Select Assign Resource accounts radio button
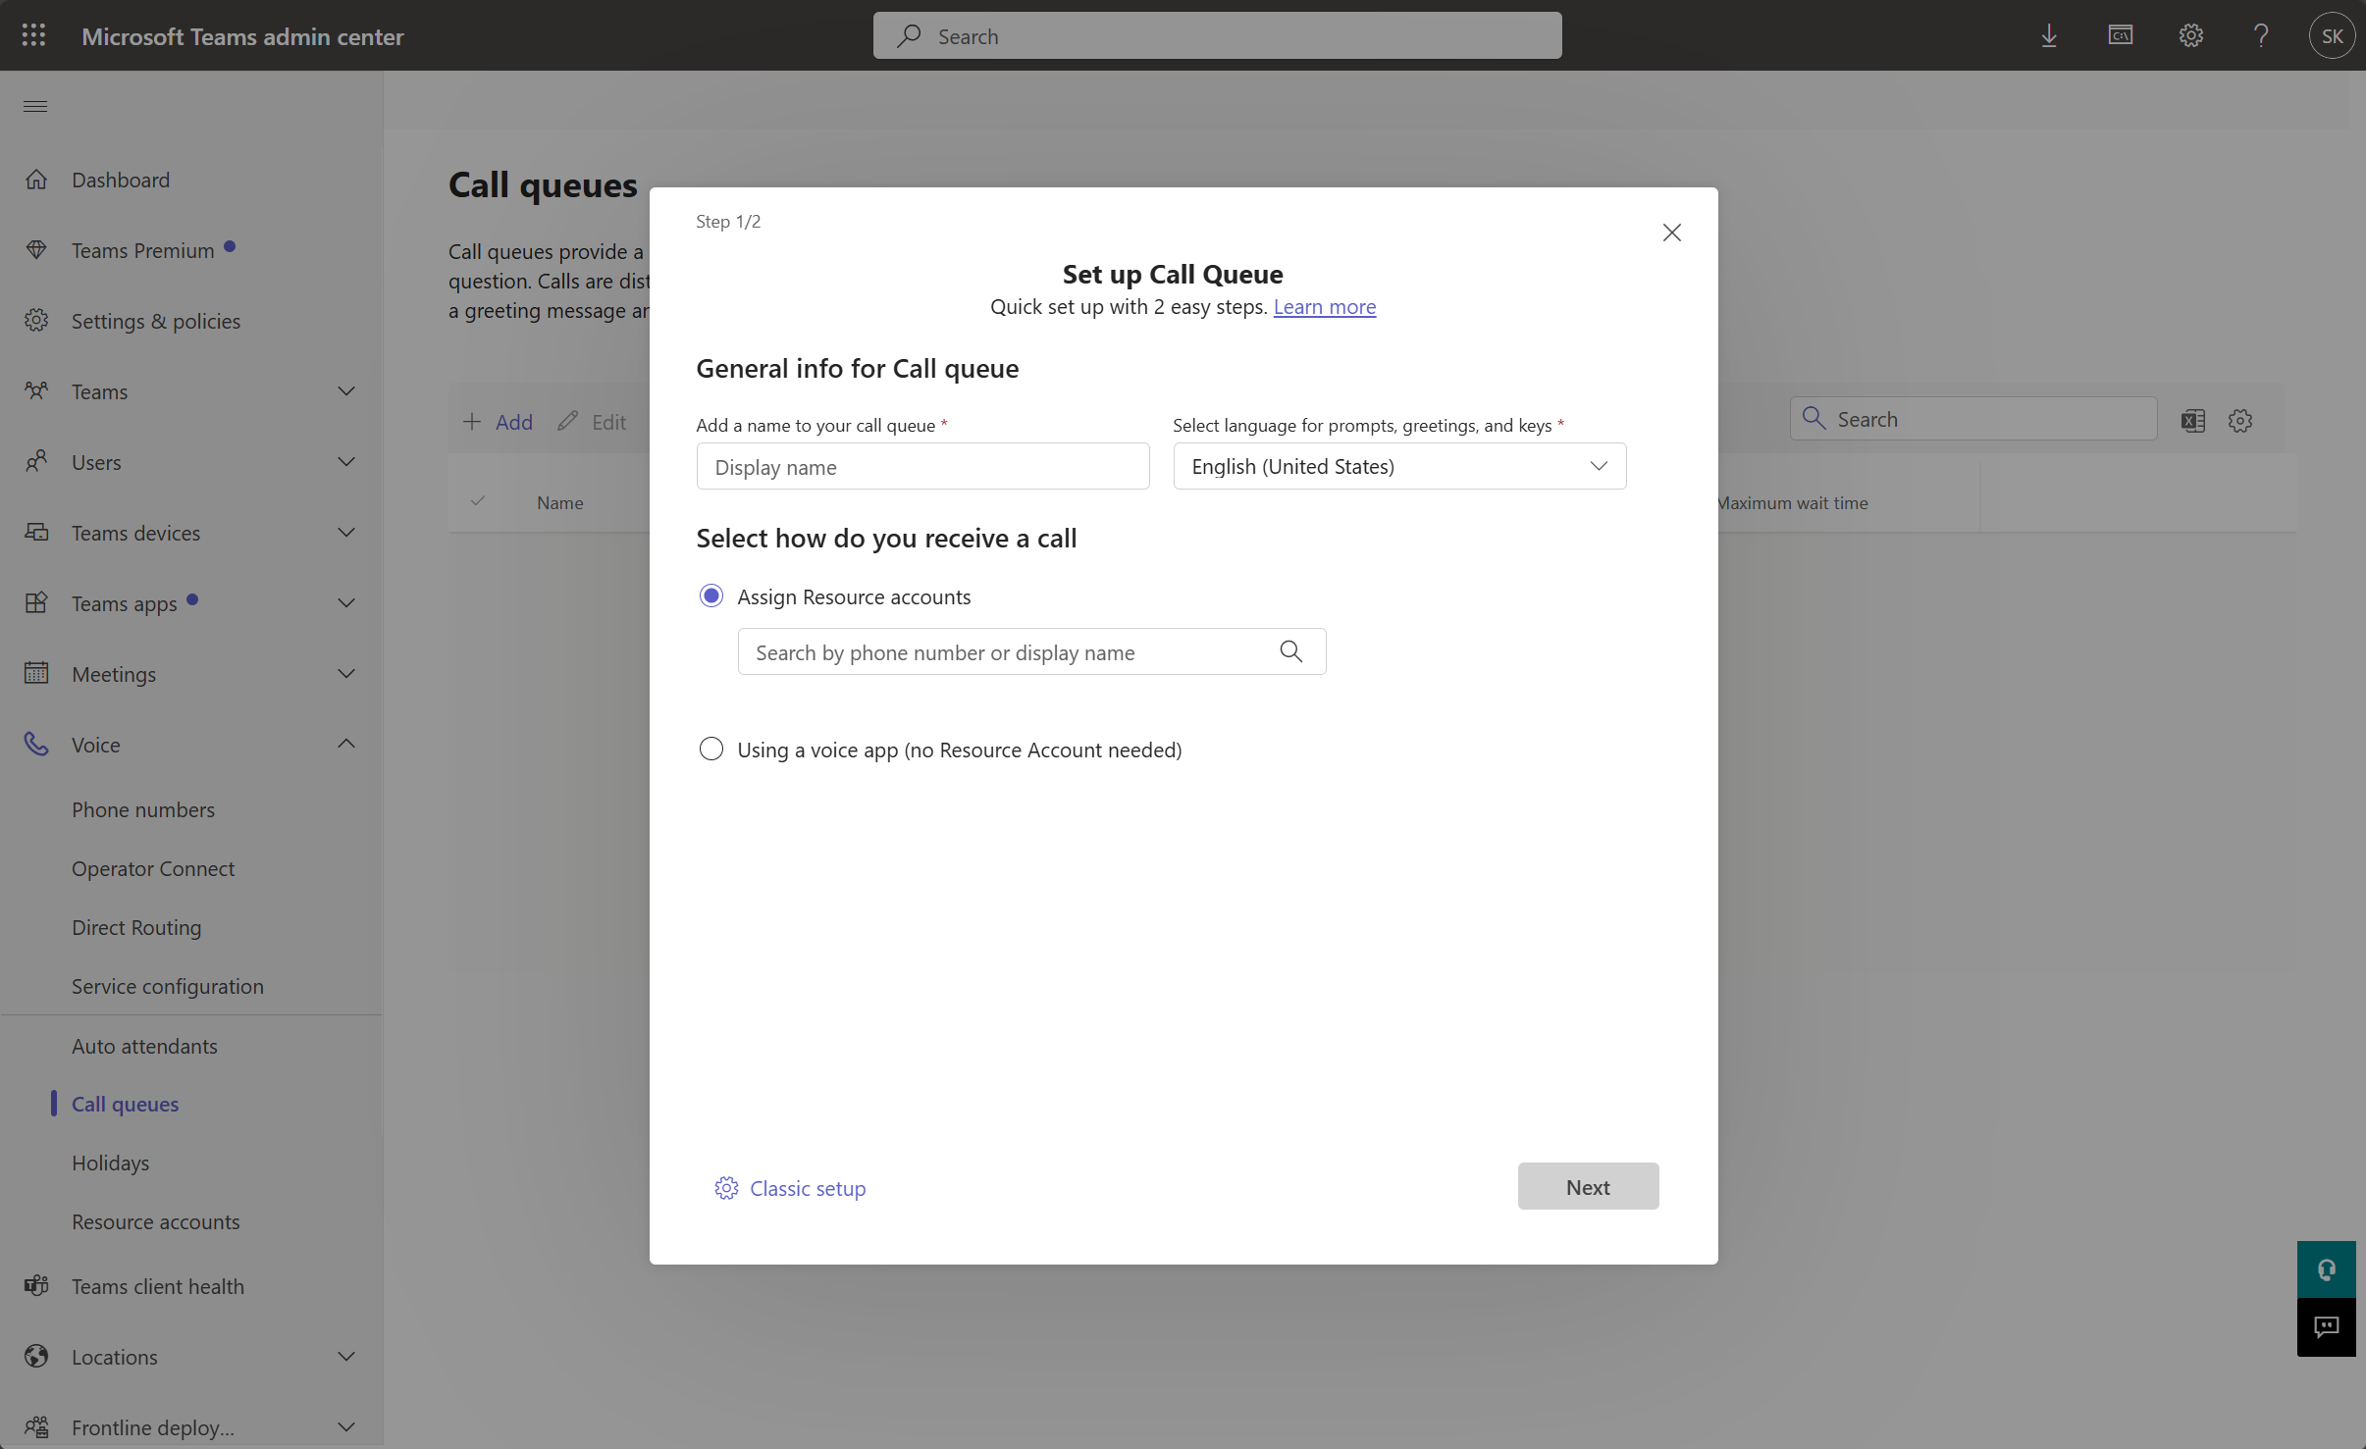Viewport: 2366px width, 1449px height. tap(711, 596)
